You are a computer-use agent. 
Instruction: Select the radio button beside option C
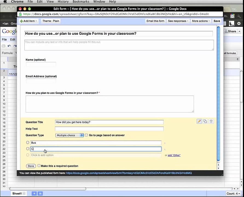click(28, 149)
